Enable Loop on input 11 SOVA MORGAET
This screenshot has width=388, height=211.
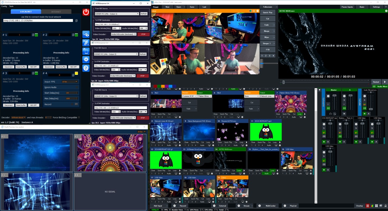click(275, 143)
